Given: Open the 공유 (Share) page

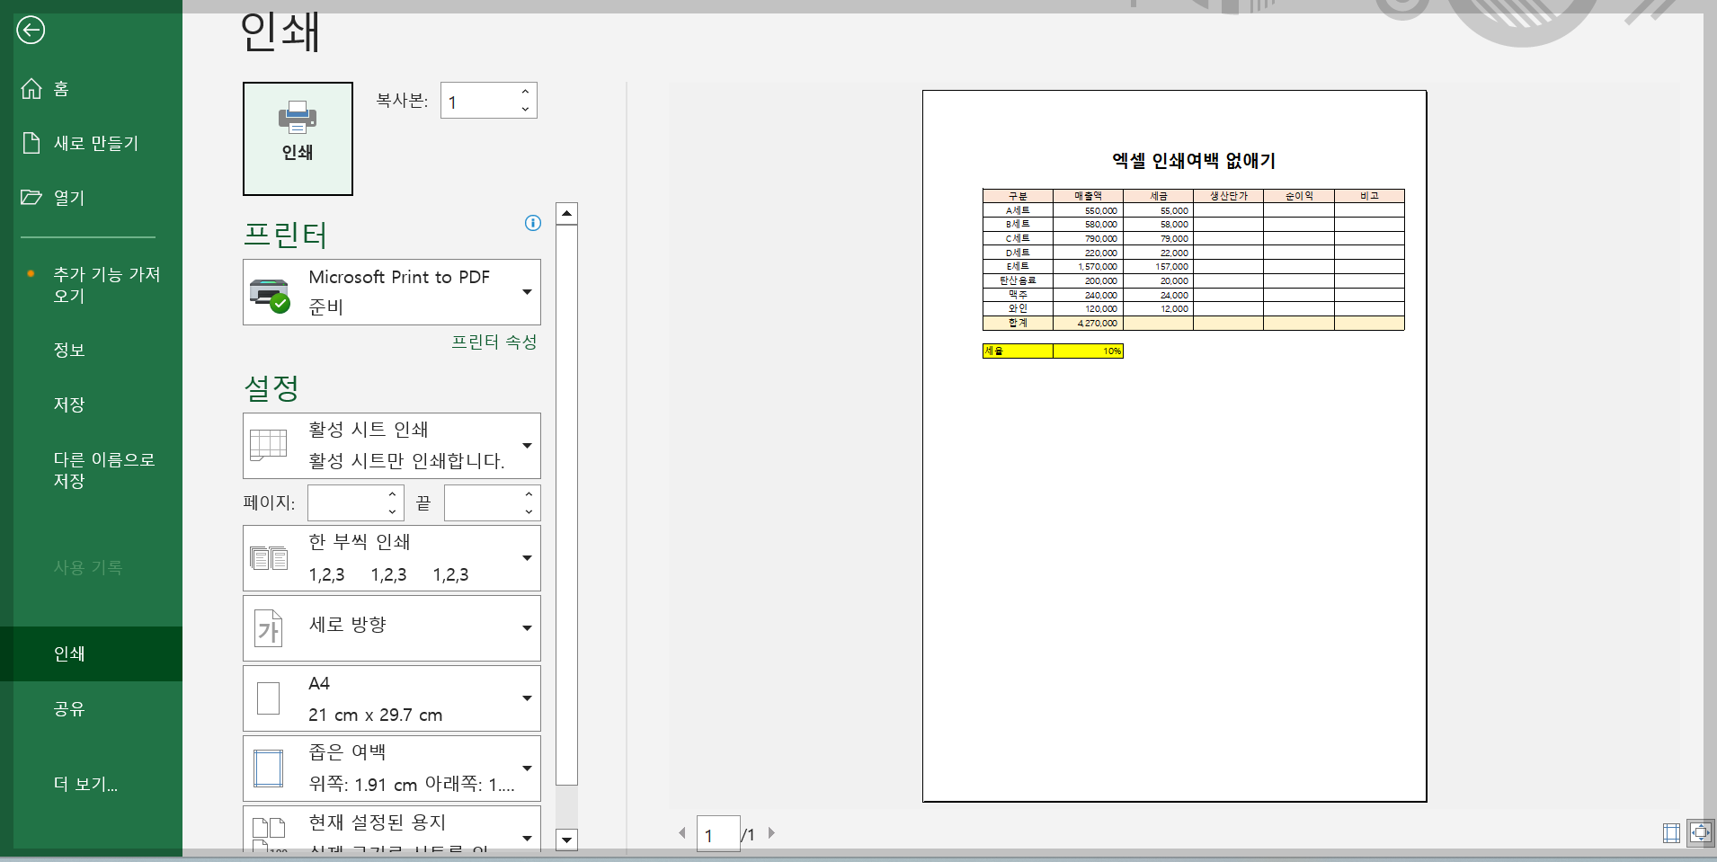Looking at the screenshot, I should 91,708.
